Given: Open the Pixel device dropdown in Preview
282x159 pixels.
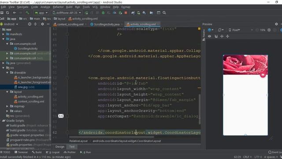Looking at the screenshot, I should (234, 30).
